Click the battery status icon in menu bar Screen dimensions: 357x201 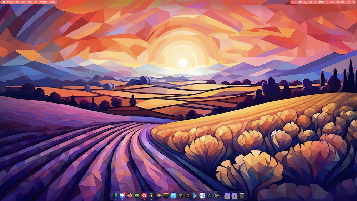click(321, 2)
